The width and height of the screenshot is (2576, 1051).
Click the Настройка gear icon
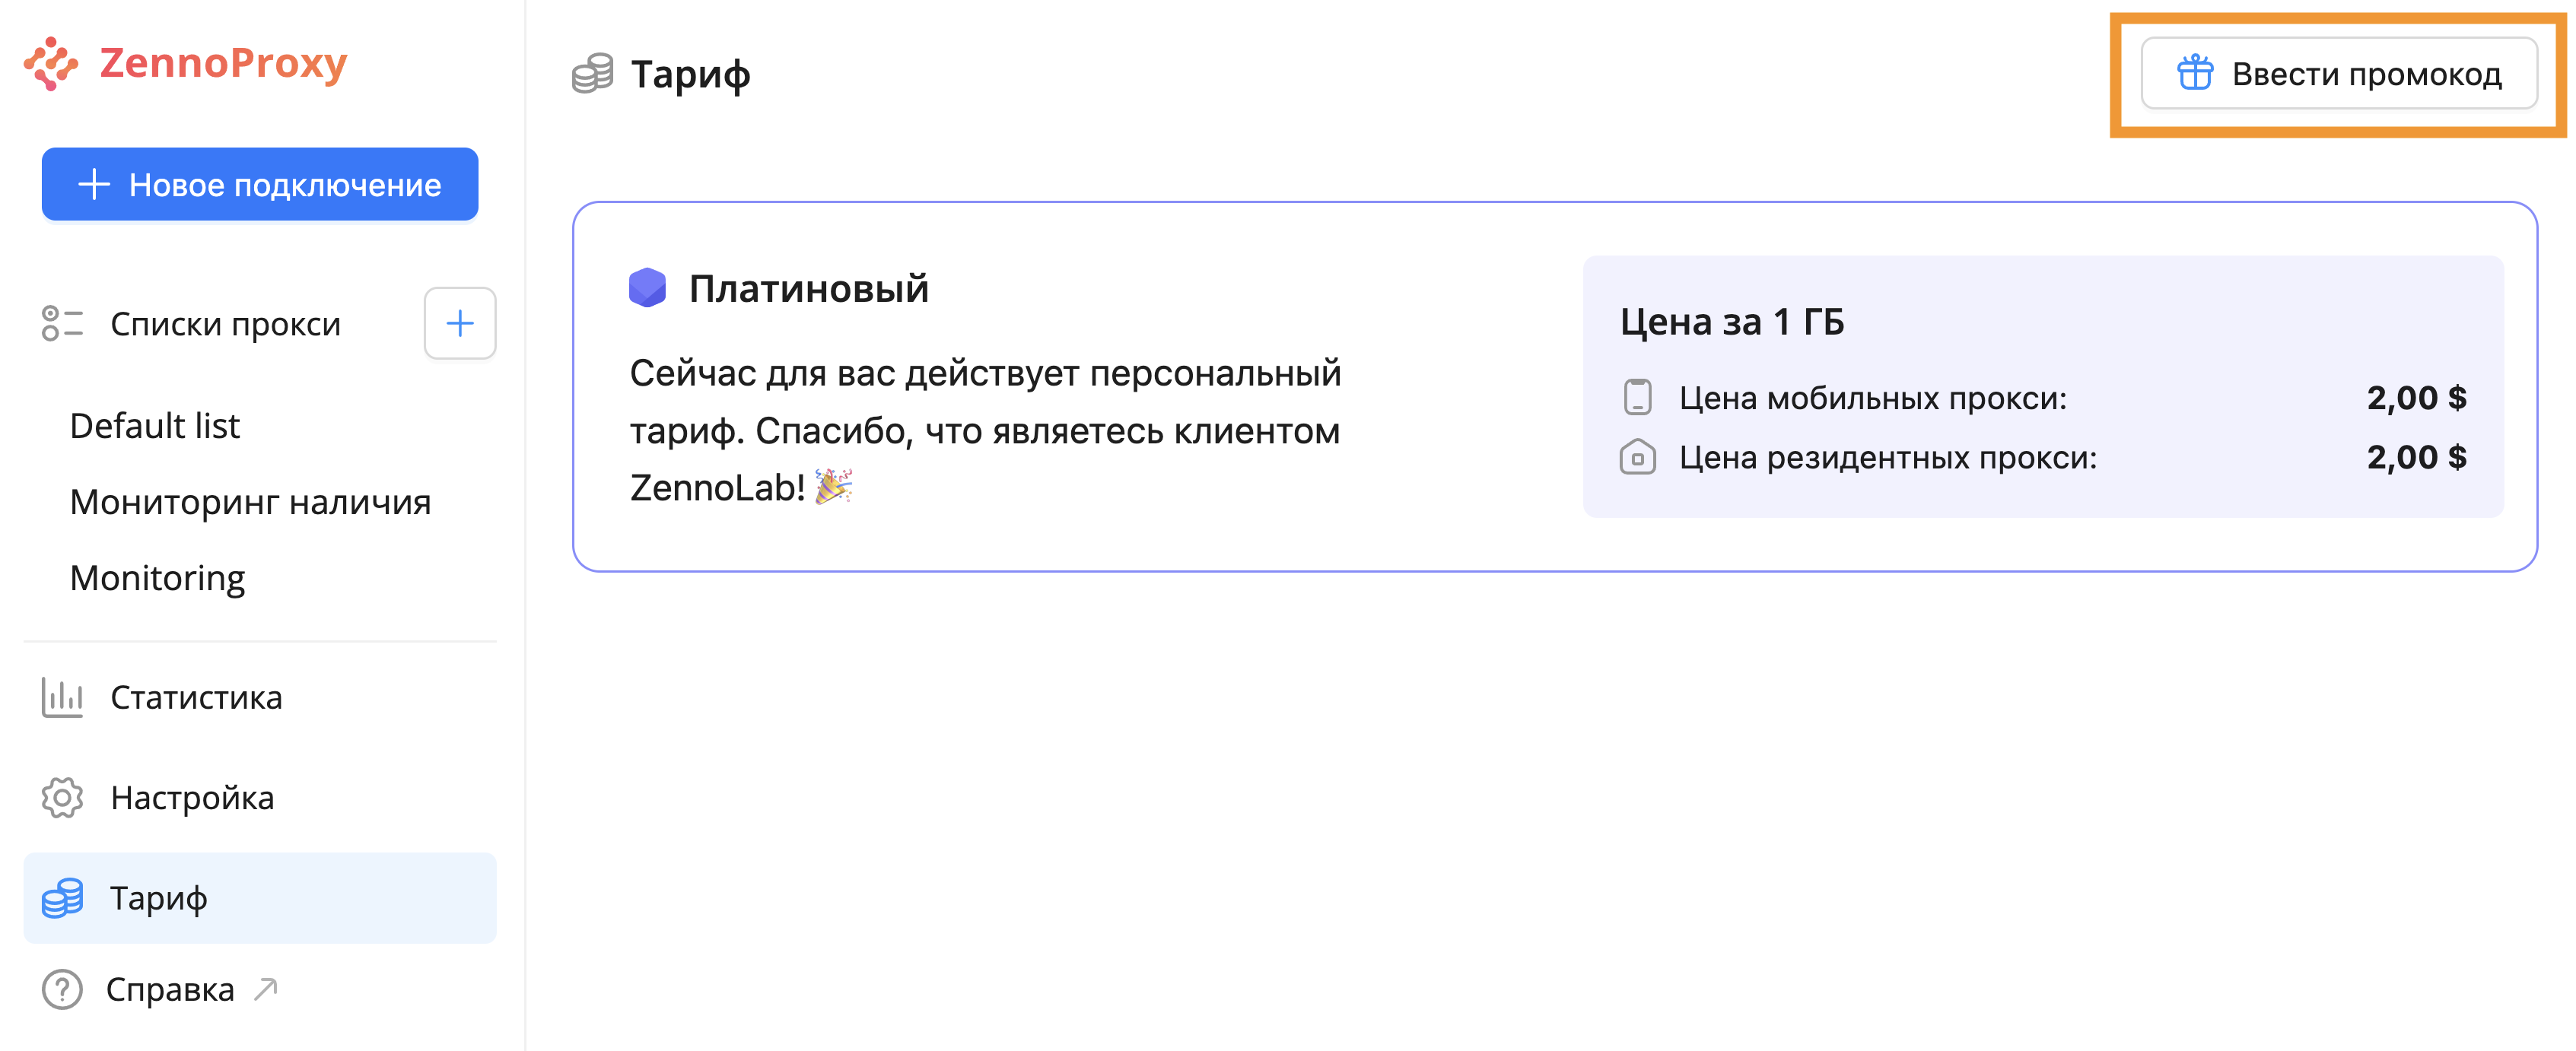62,797
